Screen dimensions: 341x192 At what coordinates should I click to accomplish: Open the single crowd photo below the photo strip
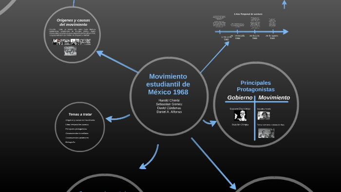pyautogui.click(x=70, y=51)
